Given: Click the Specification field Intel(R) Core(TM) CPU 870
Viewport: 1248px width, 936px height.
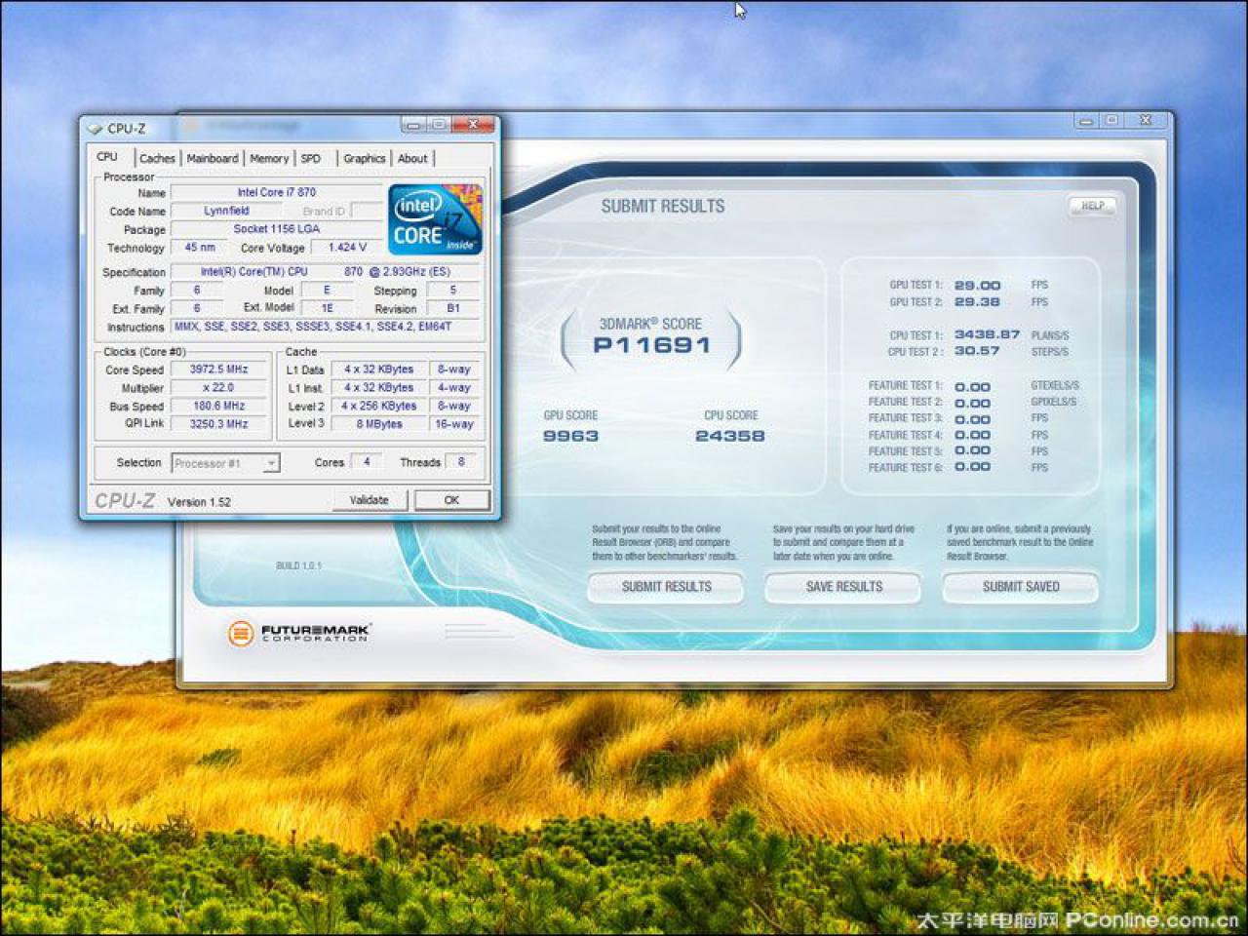Looking at the screenshot, I should 326,272.
